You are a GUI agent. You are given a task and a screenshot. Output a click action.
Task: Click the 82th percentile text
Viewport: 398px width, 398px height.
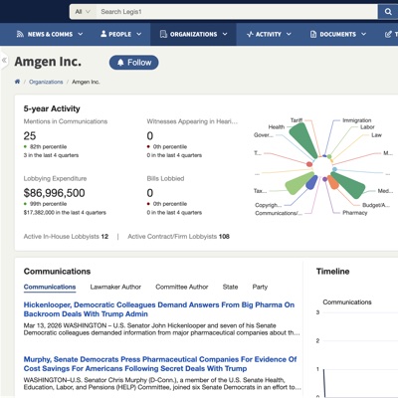[x=48, y=146]
